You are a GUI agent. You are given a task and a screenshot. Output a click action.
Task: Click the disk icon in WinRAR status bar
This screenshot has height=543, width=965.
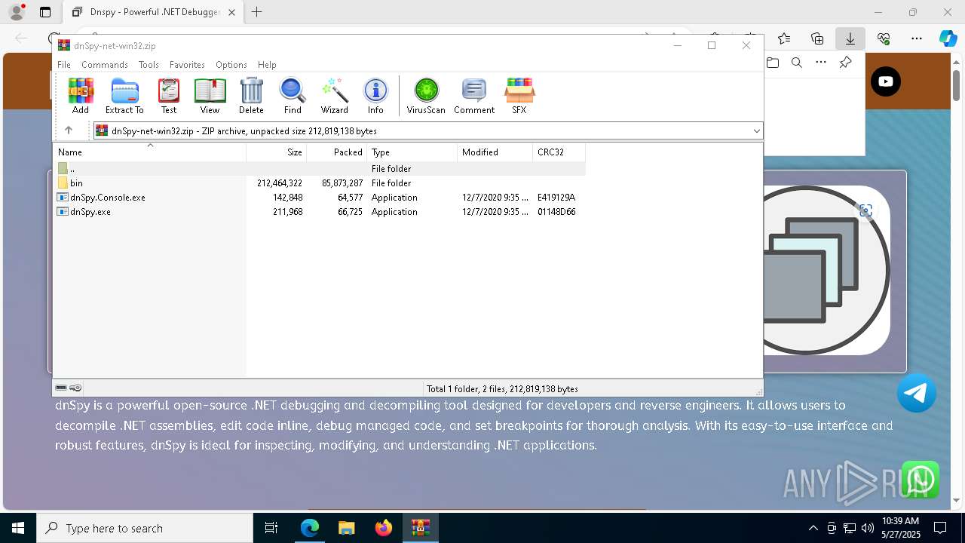click(x=61, y=388)
